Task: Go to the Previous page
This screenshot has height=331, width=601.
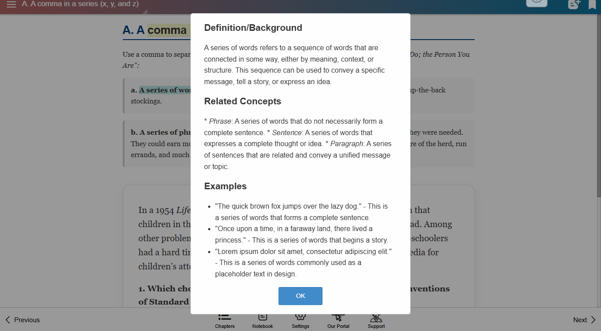Action: [22, 320]
